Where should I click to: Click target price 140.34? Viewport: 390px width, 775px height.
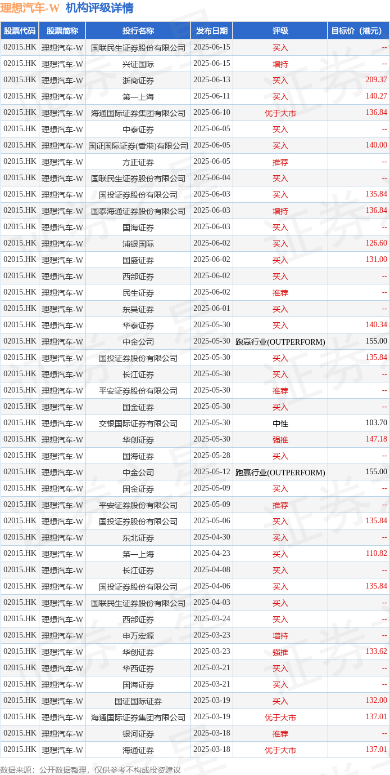376,325
